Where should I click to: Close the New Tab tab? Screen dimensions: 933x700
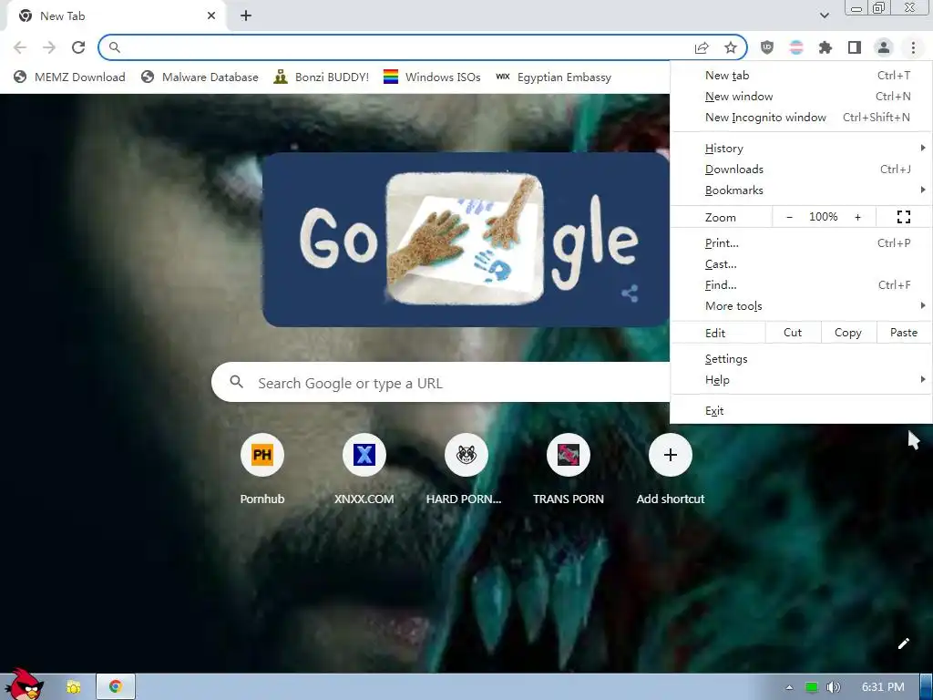(x=211, y=16)
